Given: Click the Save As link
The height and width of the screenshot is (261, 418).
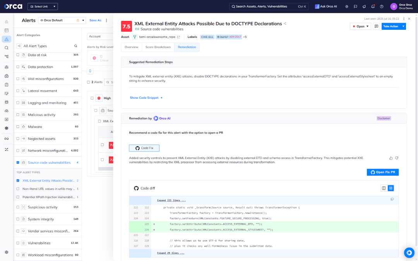Looking at the screenshot, I should (95, 20).
